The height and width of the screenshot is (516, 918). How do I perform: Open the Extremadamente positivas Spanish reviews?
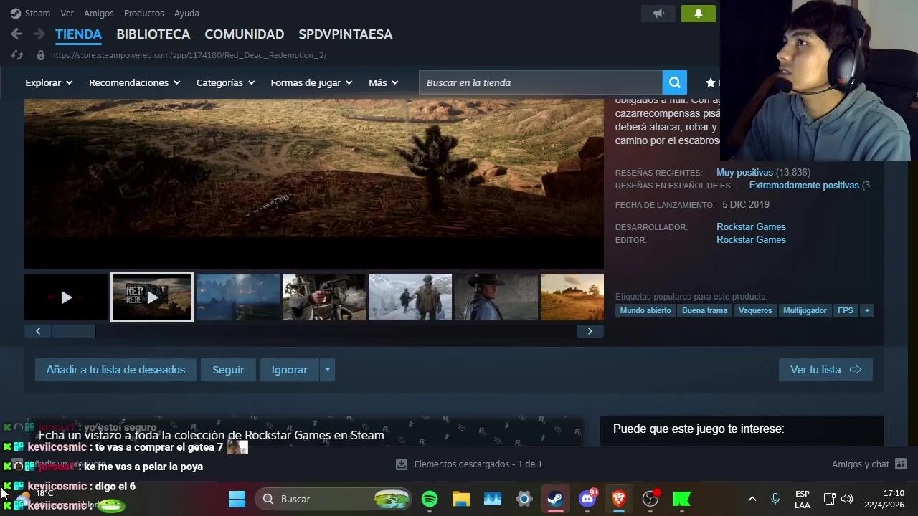coord(804,186)
